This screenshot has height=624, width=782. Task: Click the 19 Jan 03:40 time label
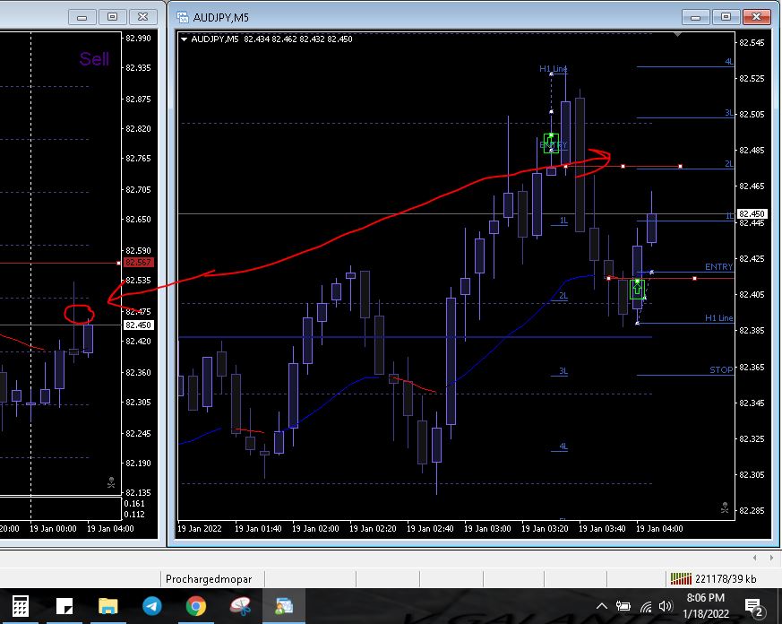(602, 529)
